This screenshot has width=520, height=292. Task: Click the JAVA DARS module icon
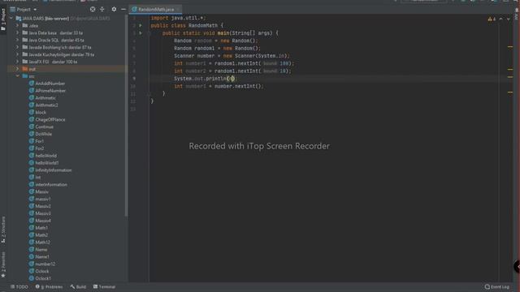tap(19, 19)
